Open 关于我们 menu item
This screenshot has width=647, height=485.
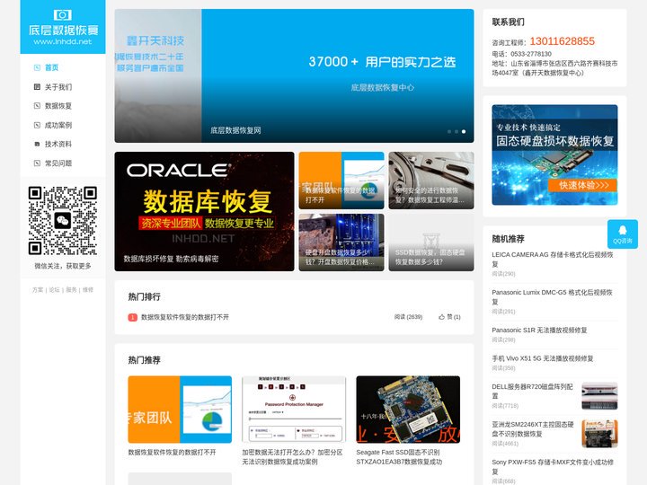click(58, 86)
